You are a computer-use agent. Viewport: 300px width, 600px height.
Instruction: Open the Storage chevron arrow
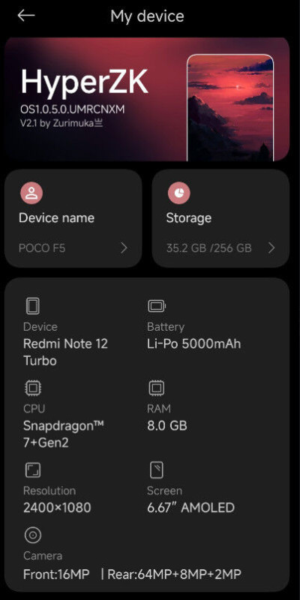tap(271, 248)
